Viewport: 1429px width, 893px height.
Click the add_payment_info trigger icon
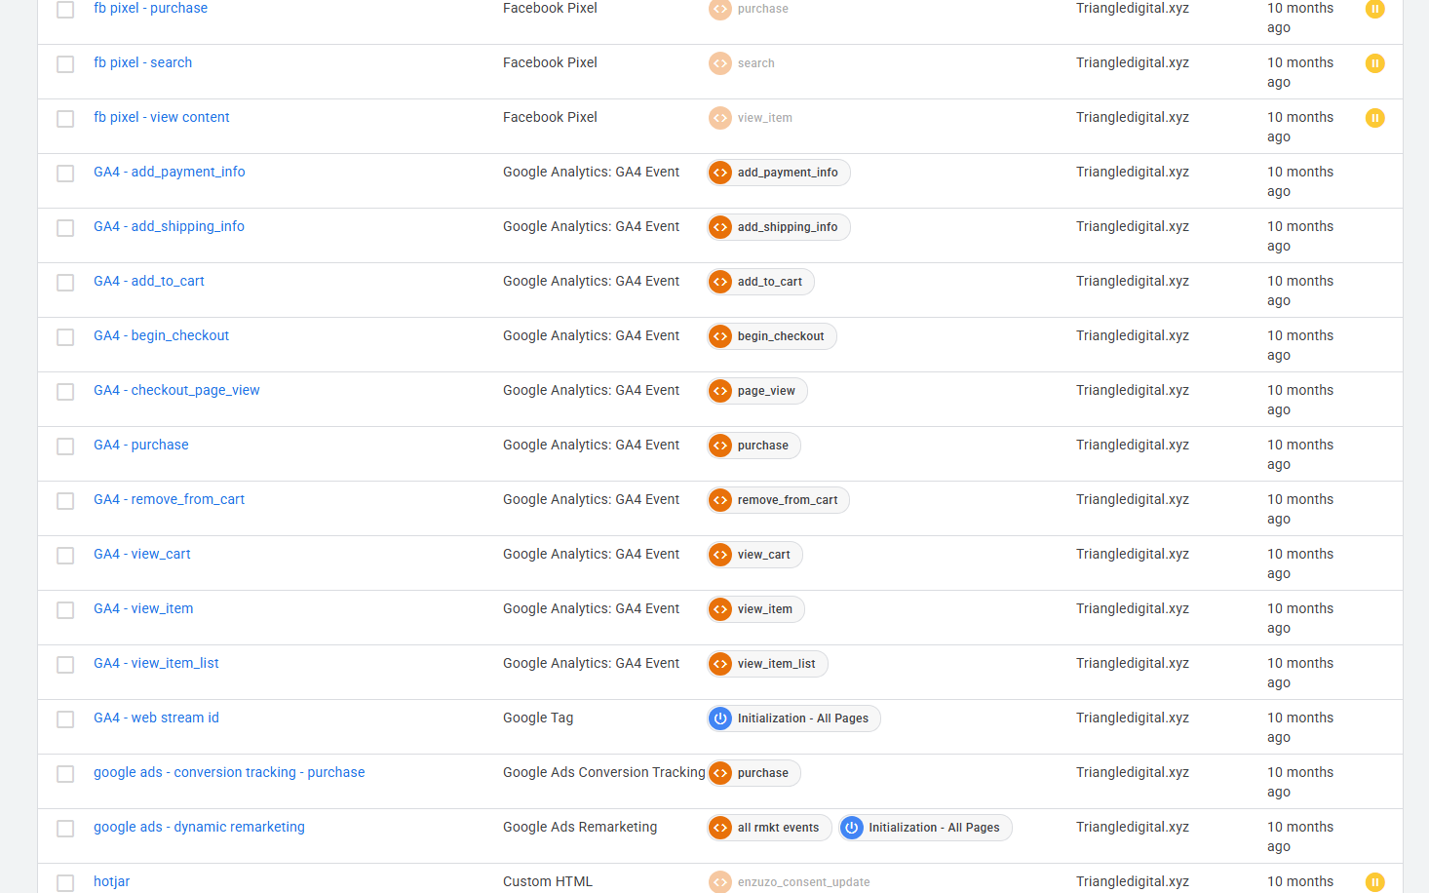pyautogui.click(x=720, y=173)
